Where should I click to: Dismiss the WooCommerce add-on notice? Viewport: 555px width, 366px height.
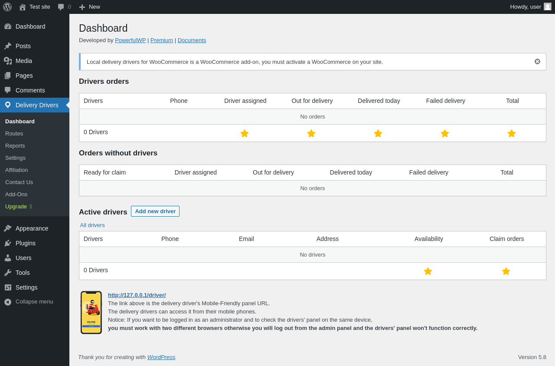pyautogui.click(x=537, y=62)
